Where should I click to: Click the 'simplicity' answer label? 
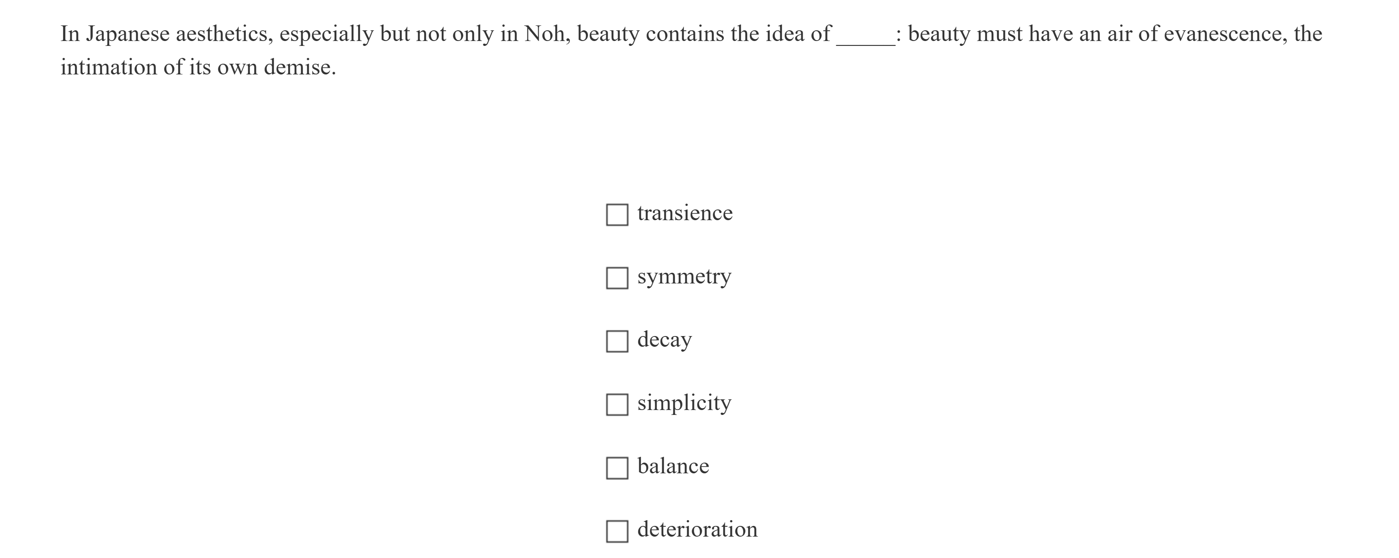tap(684, 403)
